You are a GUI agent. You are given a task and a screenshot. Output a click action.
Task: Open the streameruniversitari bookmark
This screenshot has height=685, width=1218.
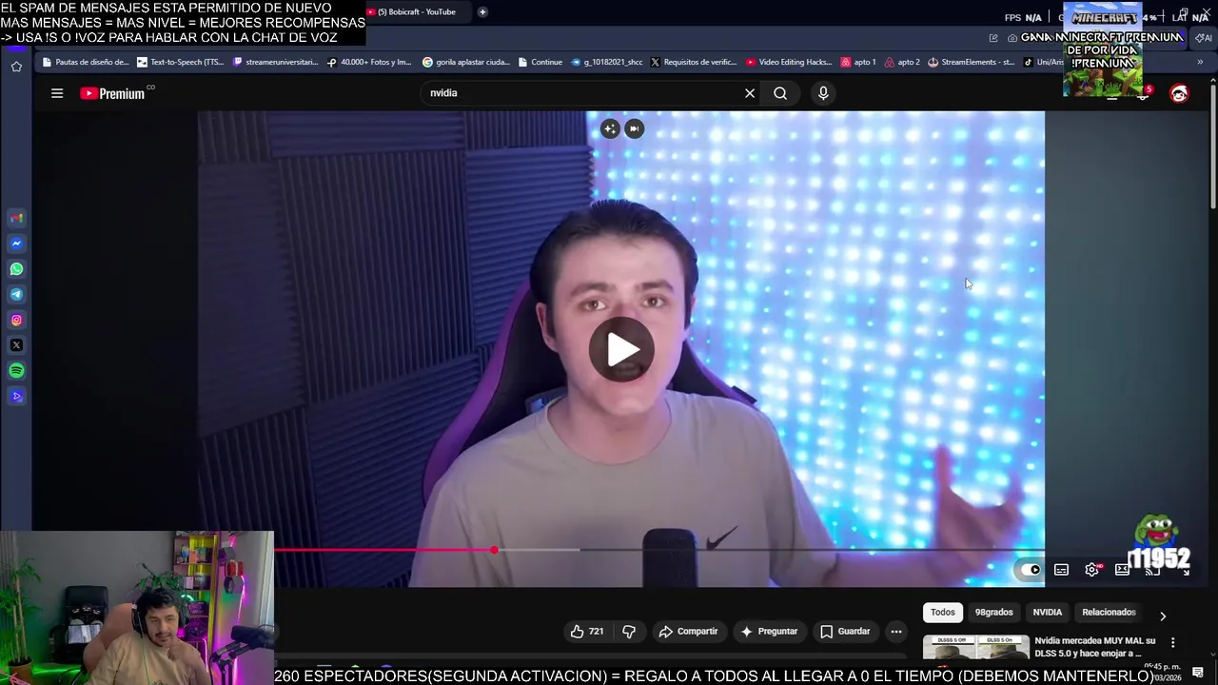tap(275, 62)
